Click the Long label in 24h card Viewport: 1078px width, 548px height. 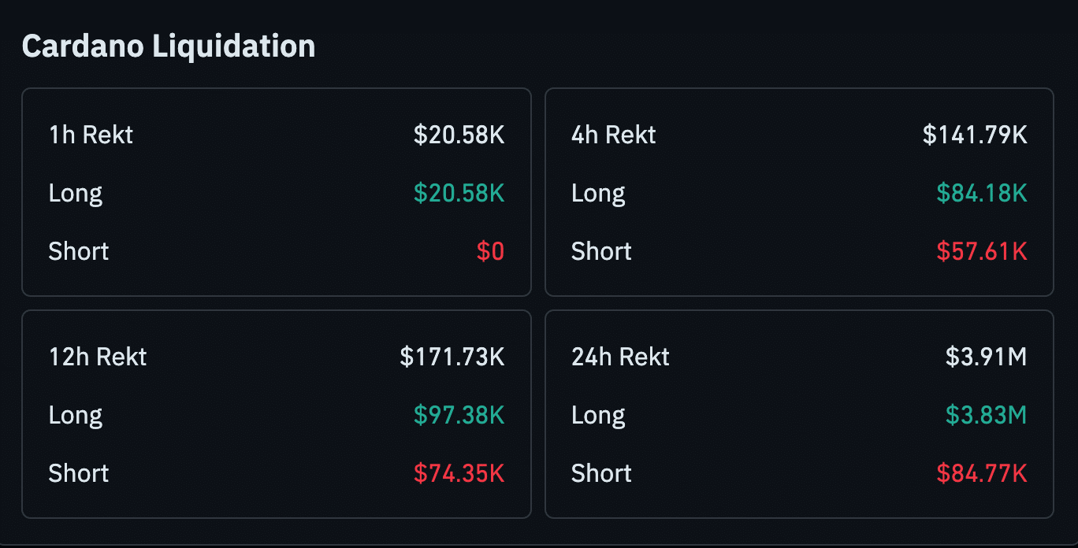(x=598, y=415)
